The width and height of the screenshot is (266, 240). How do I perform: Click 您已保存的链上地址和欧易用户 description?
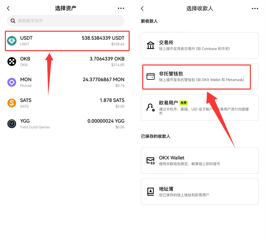[184, 195]
